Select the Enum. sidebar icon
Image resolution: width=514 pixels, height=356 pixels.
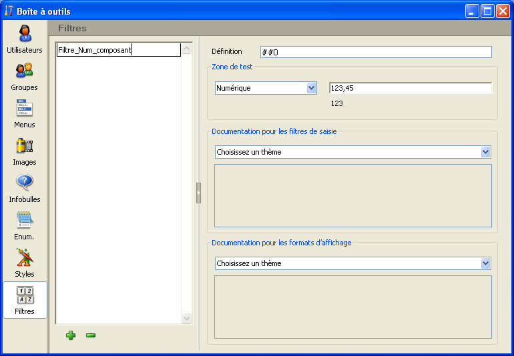tap(25, 226)
